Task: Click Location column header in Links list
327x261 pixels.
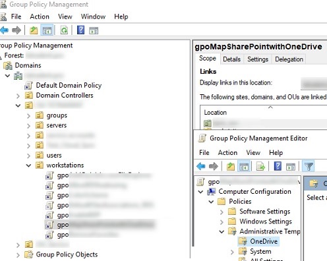Action: (263, 112)
